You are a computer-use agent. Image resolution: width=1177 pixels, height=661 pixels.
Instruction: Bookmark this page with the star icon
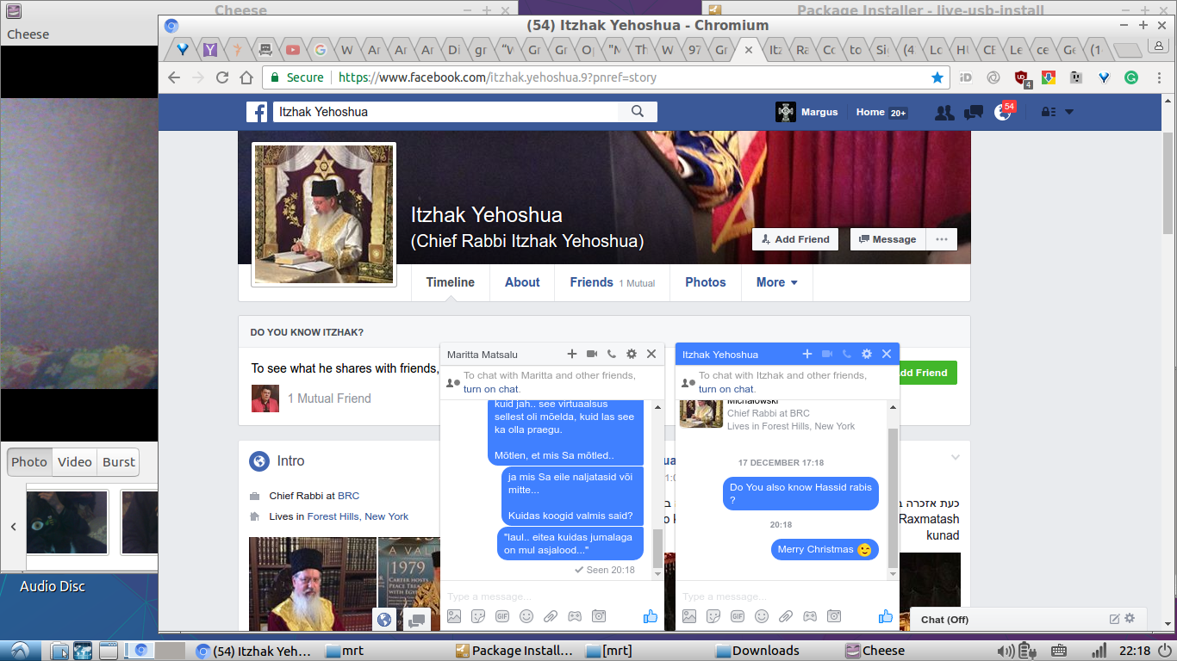[937, 77]
